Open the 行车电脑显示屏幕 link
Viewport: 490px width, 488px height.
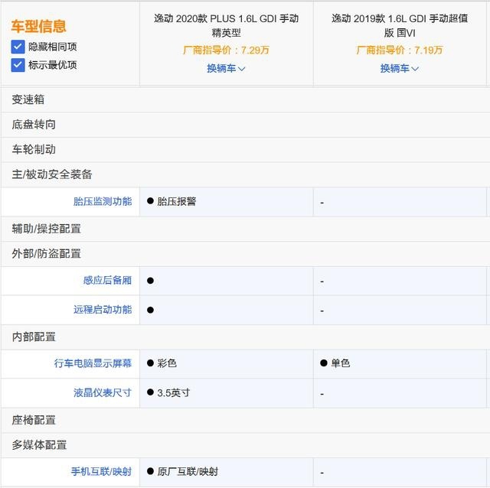pos(93,363)
